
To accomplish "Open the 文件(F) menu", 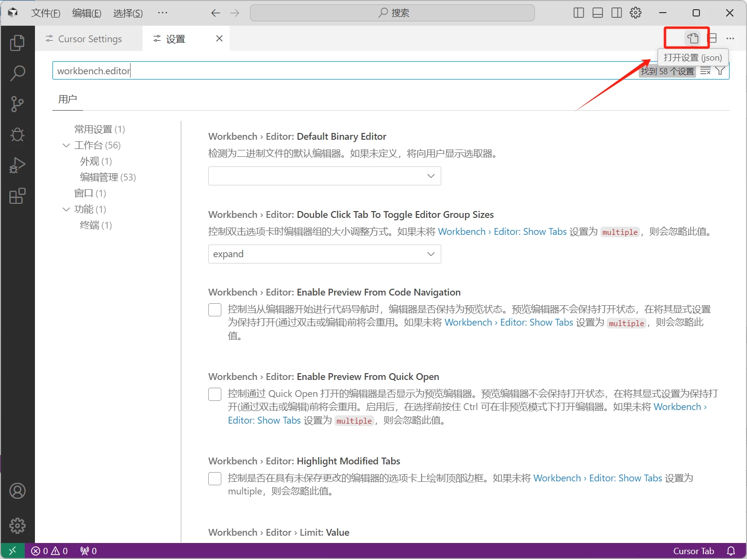I will pyautogui.click(x=46, y=13).
